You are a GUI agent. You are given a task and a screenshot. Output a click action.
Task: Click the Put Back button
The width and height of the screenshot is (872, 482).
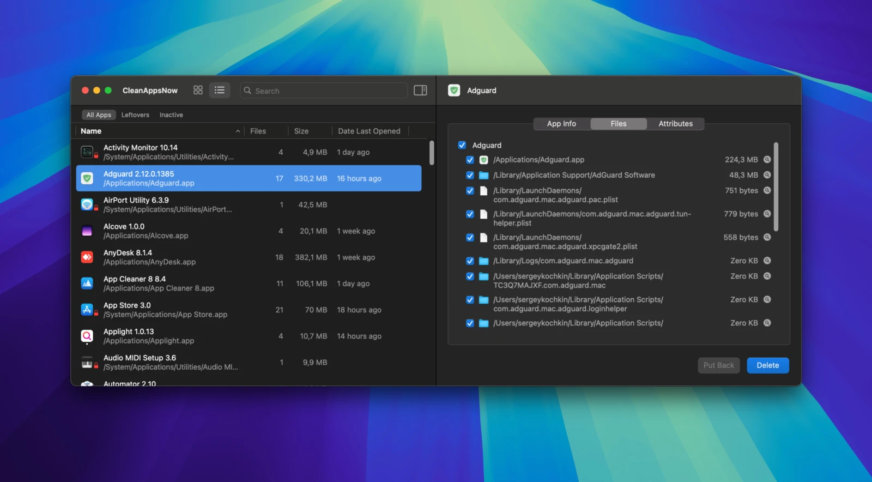click(x=718, y=365)
